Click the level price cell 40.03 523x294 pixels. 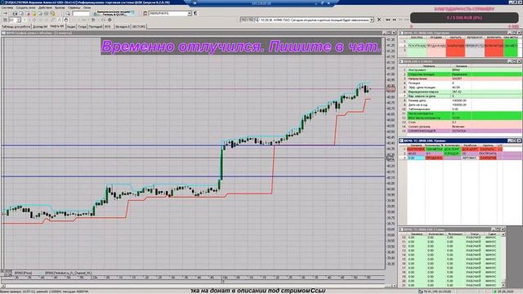[x=416, y=154]
